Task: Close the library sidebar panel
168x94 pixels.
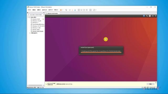Action: (x=44, y=13)
